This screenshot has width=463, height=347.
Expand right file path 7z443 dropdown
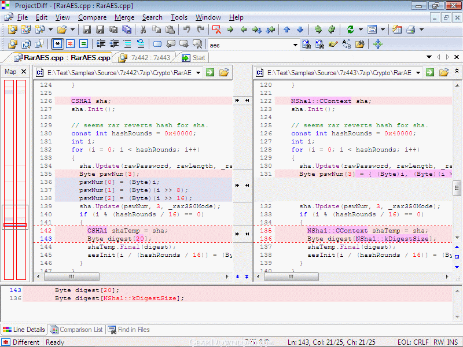click(418, 73)
